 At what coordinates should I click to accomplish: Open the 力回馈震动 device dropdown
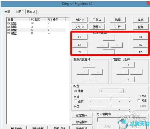(x=122, y=120)
